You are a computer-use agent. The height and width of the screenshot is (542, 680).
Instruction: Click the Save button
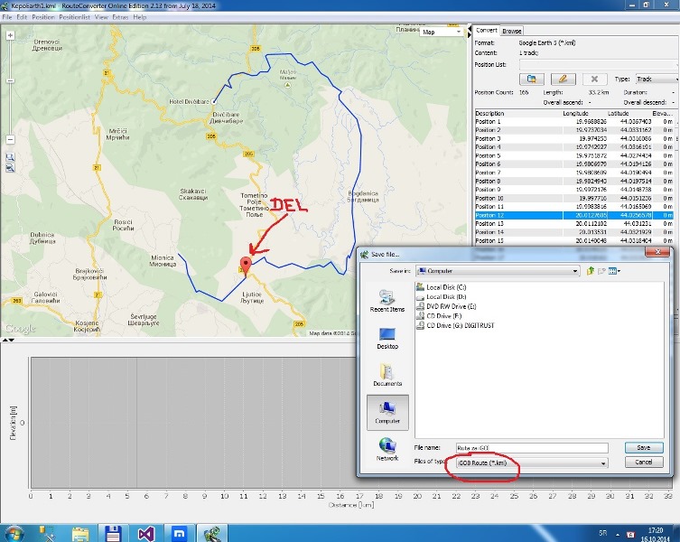(x=643, y=447)
